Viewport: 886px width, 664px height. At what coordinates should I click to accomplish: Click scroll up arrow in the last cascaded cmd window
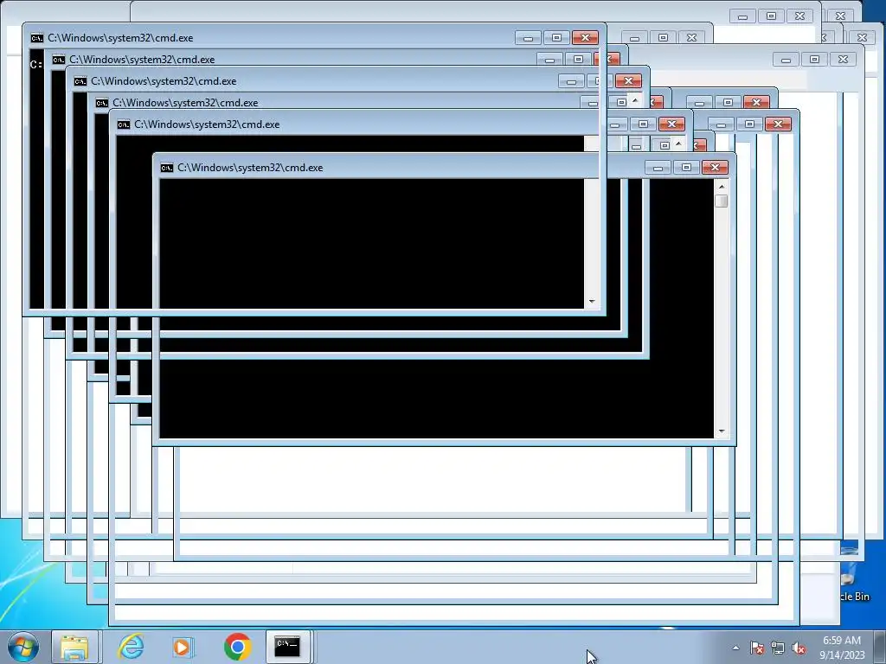(x=722, y=187)
